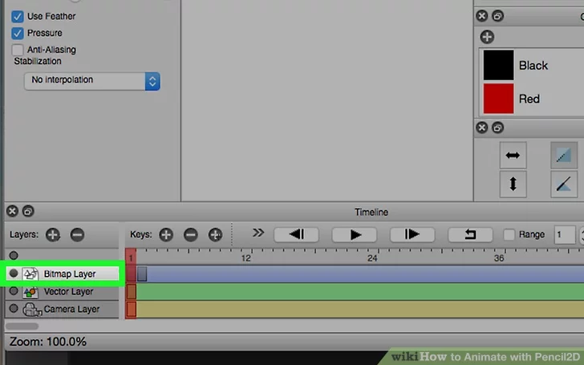The width and height of the screenshot is (584, 365).
Task: Float the display options panel
Action: click(x=497, y=128)
